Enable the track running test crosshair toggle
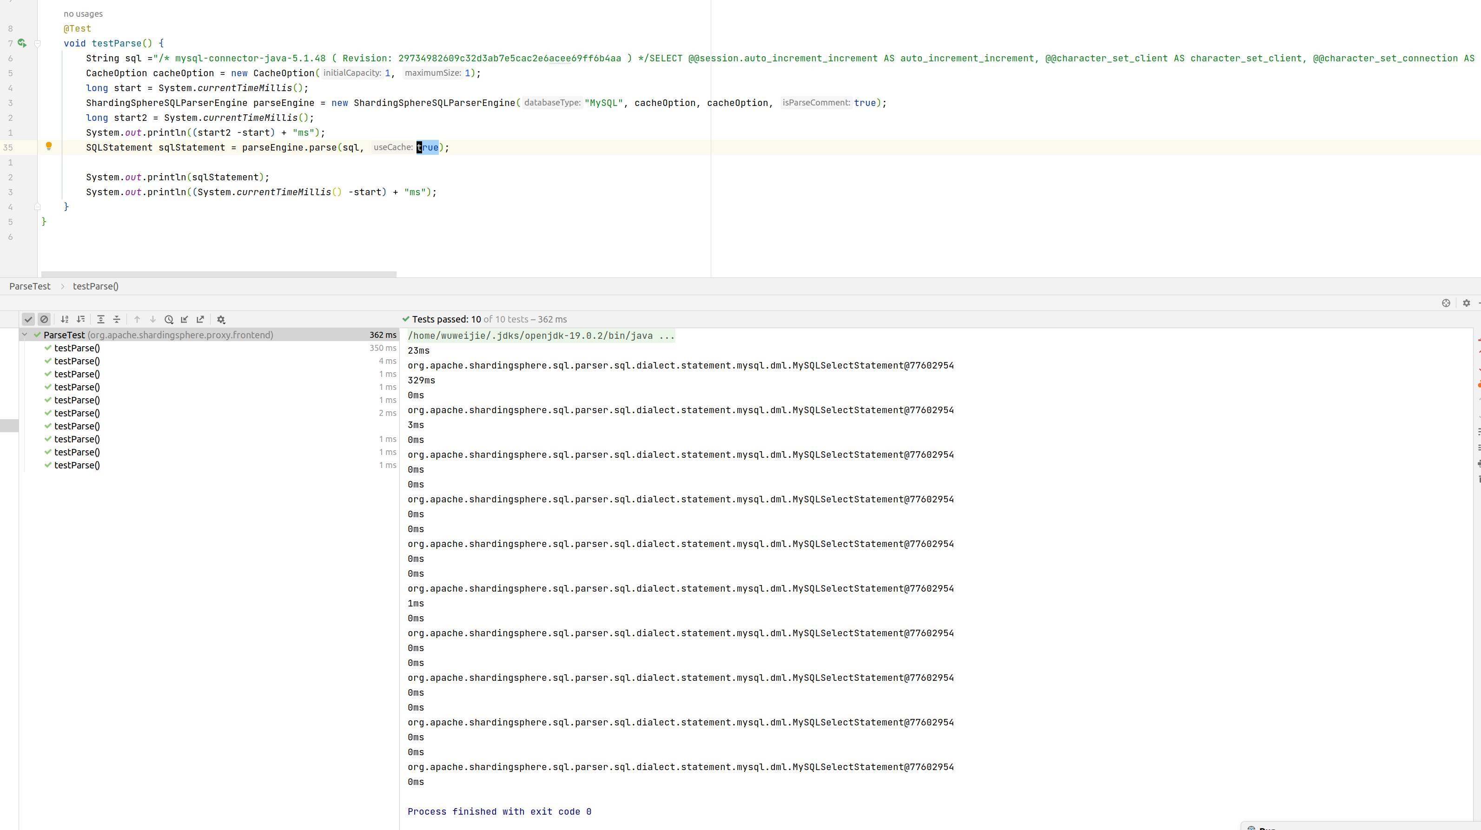The image size is (1481, 830). coord(1446,303)
